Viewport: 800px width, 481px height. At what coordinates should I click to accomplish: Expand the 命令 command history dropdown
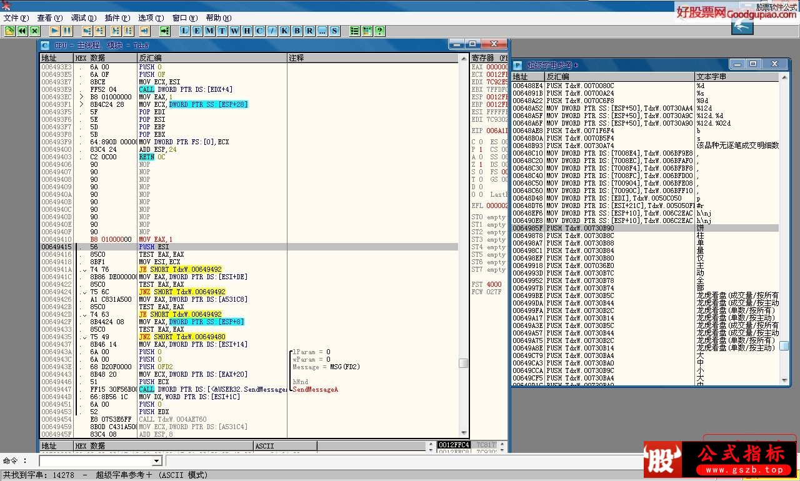point(157,461)
